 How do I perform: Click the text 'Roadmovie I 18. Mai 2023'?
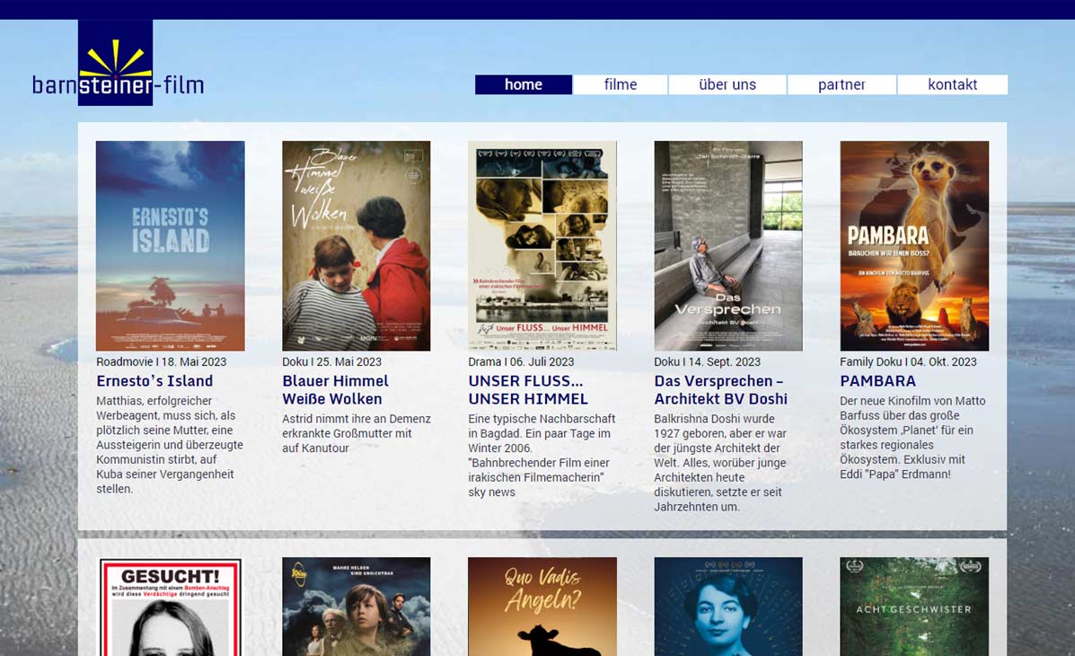(161, 361)
